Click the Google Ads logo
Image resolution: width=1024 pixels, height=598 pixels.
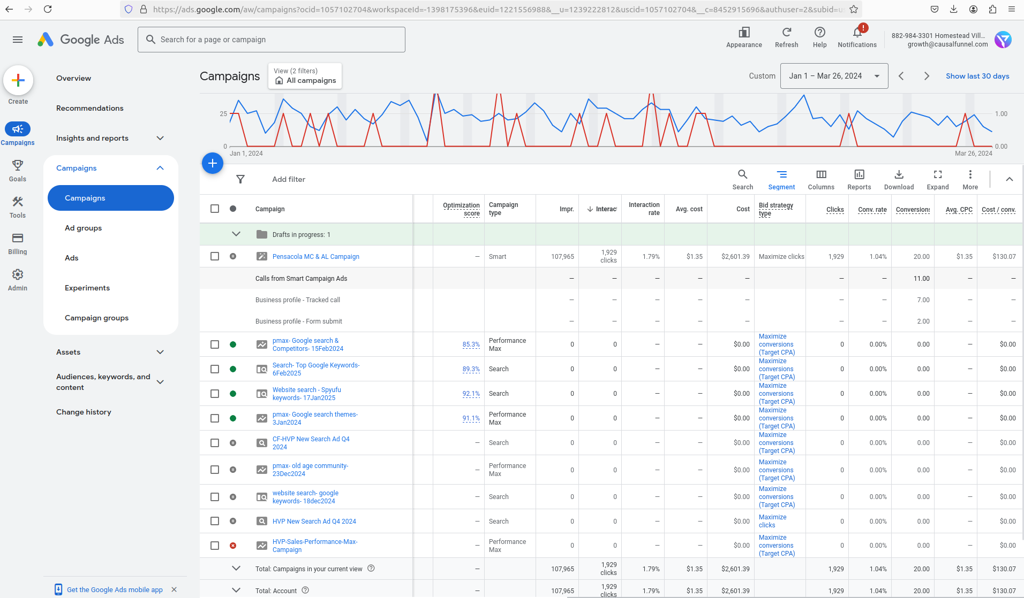point(81,40)
